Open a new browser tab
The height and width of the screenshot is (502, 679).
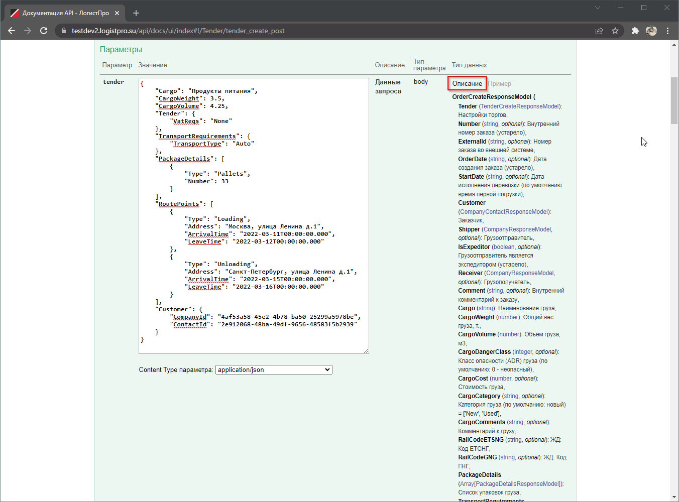click(x=136, y=13)
